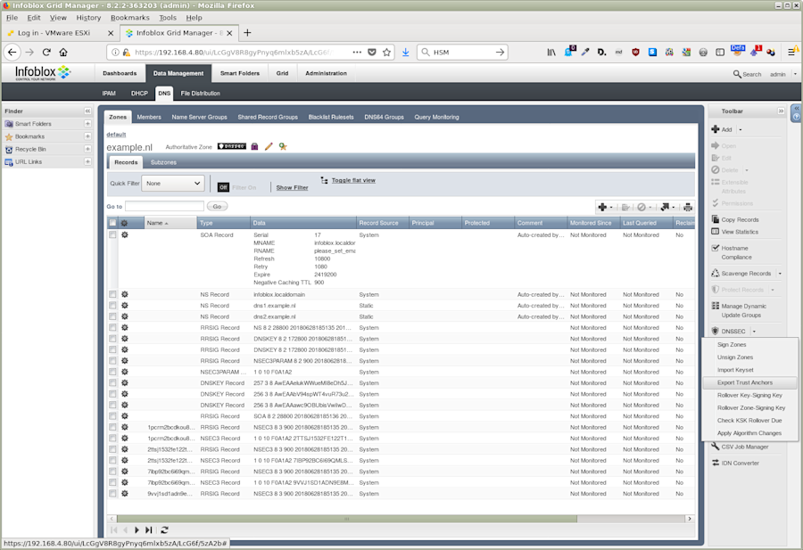Toggle the select-all checkbox in table header
803x550 pixels.
(112, 223)
